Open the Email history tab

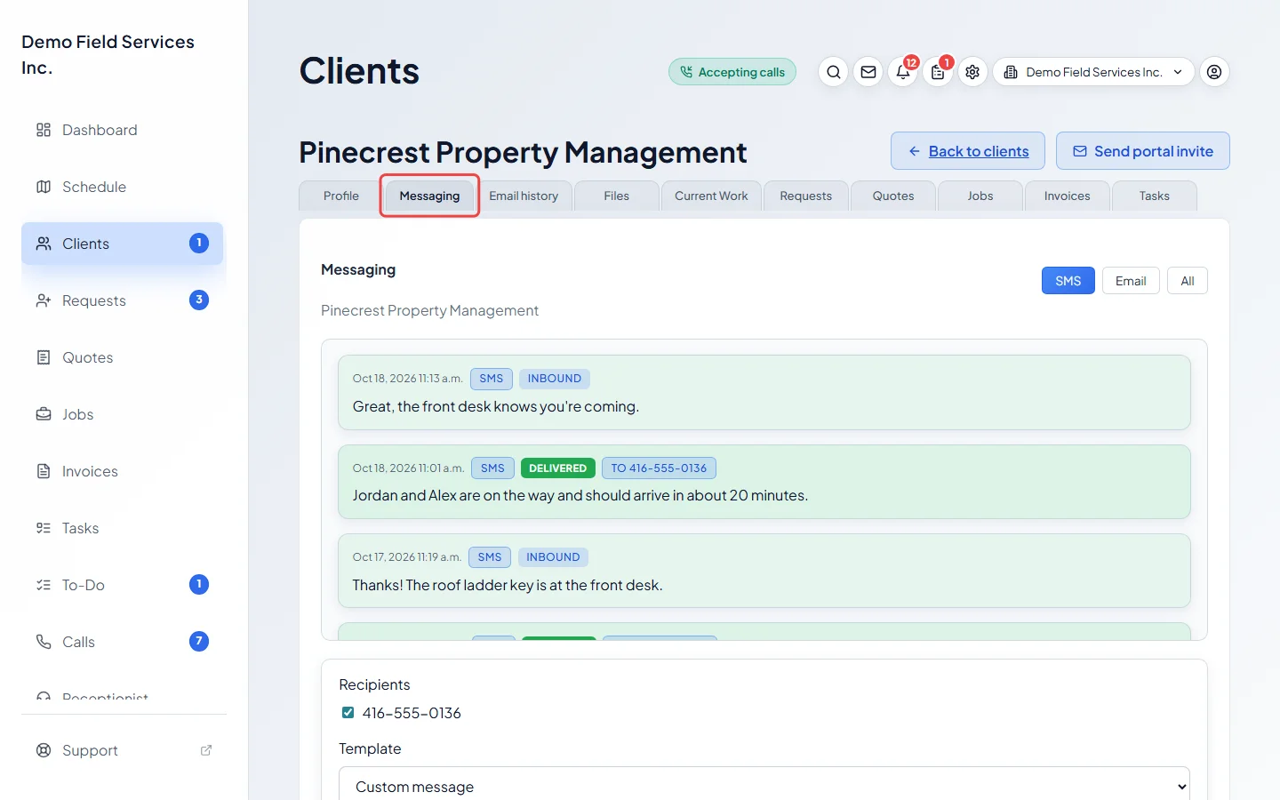pyautogui.click(x=524, y=196)
